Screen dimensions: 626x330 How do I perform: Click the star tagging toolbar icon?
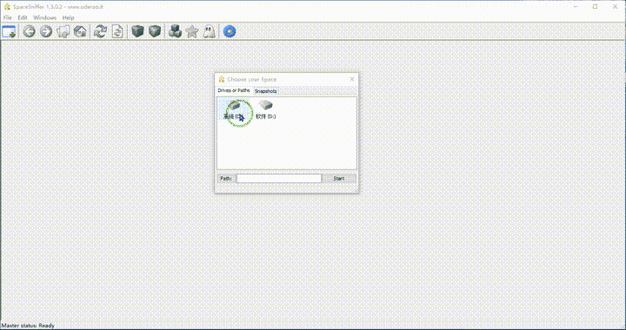click(x=192, y=31)
